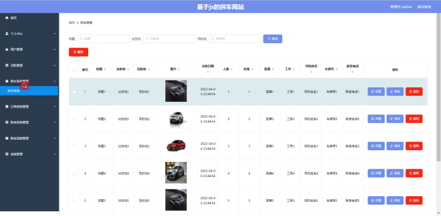Click sort arrows on 人数 column header

tap(232, 69)
